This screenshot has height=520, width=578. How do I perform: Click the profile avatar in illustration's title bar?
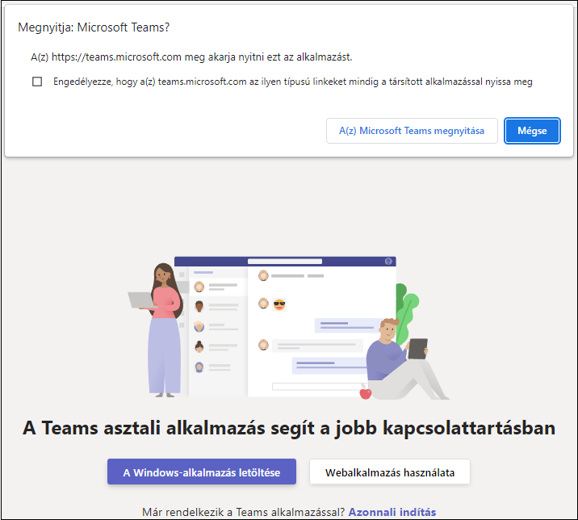[388, 262]
